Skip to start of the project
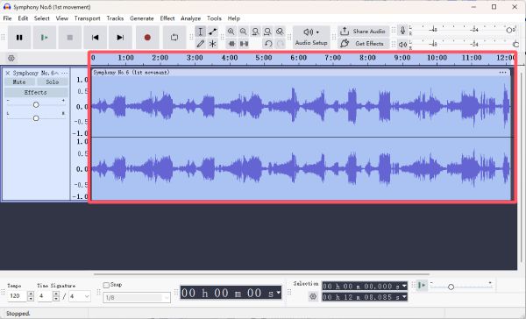 pos(96,37)
